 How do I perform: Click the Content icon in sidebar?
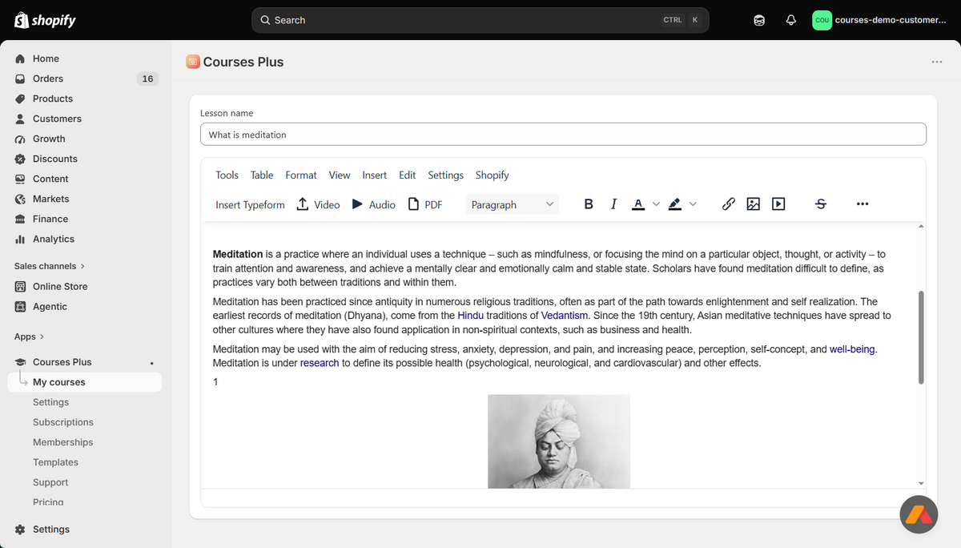coord(20,179)
